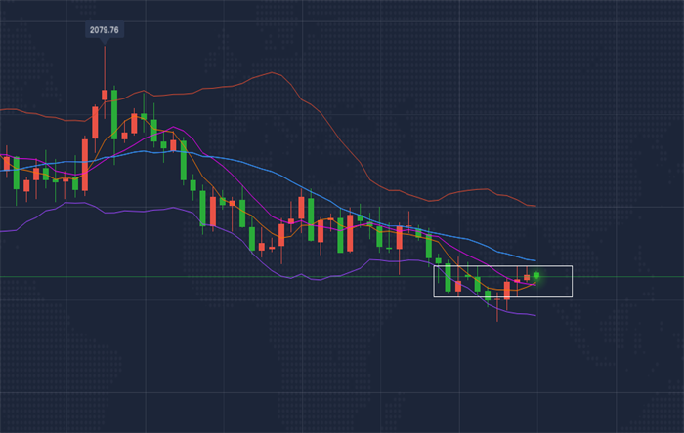Viewport: 684px width, 433px height.
Task: Click the long-wicked red candle inside the white rectangle
Action: pos(507,290)
